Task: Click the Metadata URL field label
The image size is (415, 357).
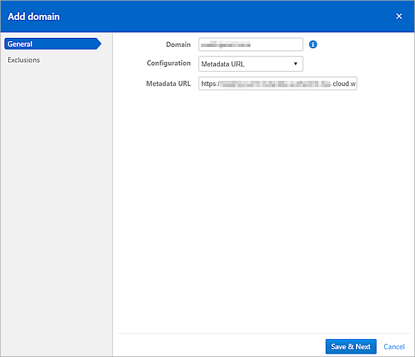Action: pyautogui.click(x=168, y=83)
